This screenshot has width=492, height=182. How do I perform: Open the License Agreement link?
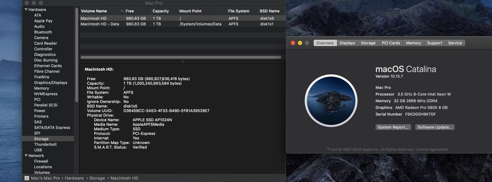tap(432, 149)
